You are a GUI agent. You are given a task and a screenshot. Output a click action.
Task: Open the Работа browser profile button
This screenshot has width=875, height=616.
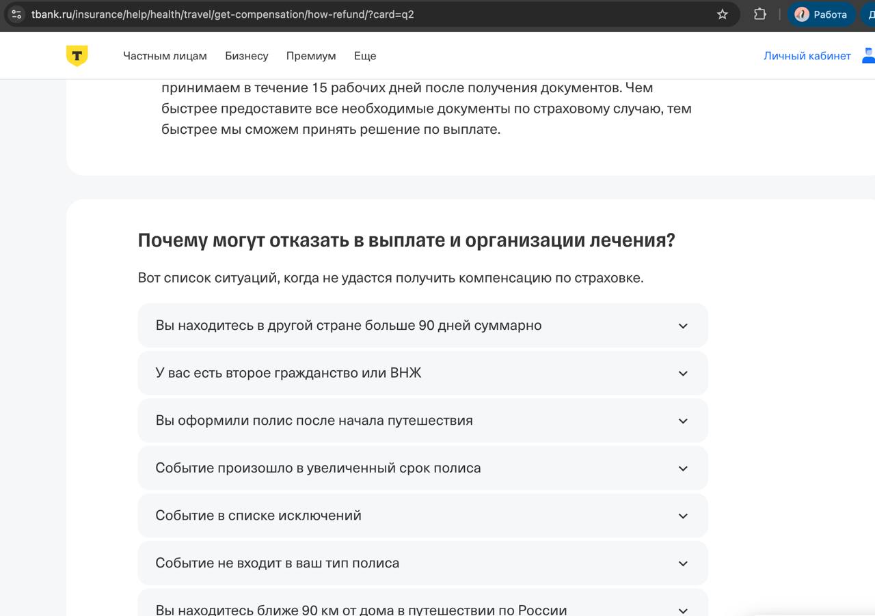(821, 14)
